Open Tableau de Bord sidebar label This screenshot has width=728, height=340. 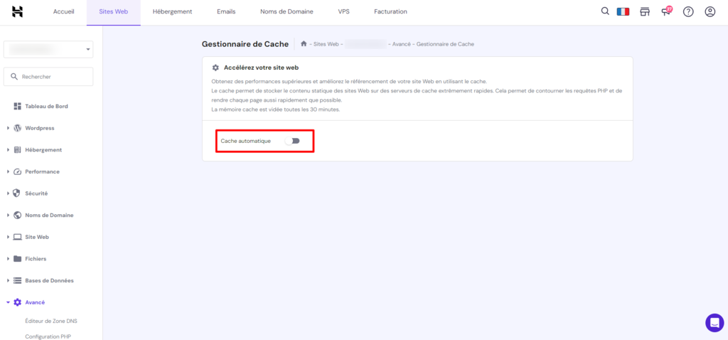[46, 107]
